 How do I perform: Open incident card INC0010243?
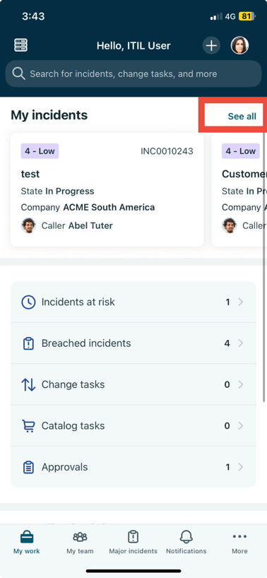pyautogui.click(x=107, y=189)
